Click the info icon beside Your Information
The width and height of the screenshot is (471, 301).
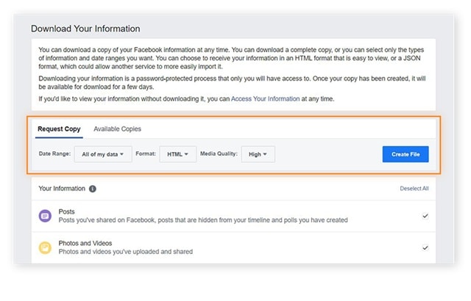93,189
